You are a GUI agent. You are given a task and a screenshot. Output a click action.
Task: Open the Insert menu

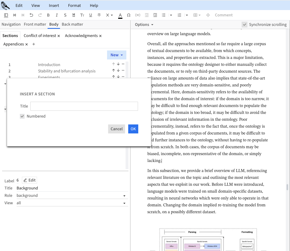coord(54,6)
